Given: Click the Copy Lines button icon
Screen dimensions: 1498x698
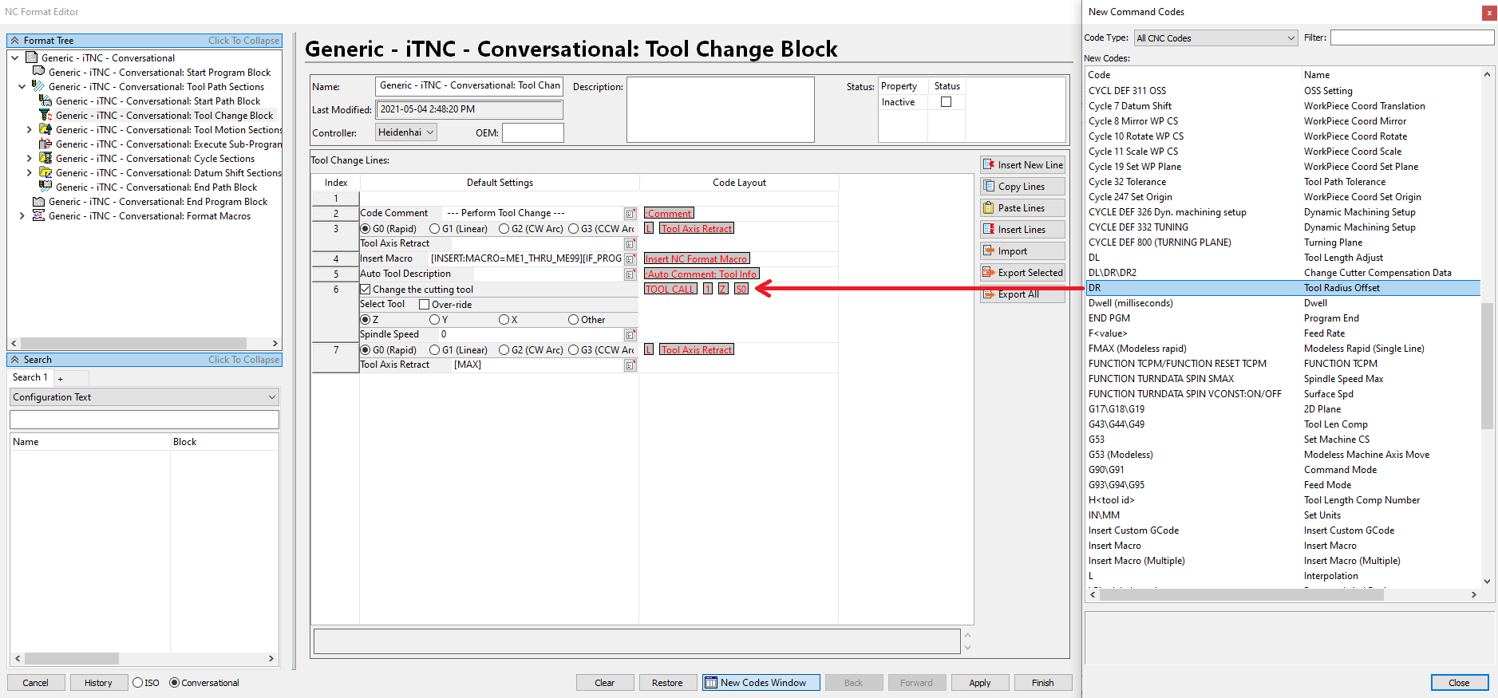Looking at the screenshot, I should tap(989, 186).
